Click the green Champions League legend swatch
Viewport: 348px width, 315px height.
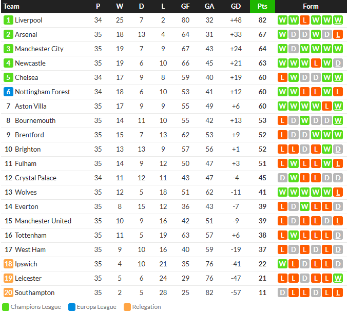pyautogui.click(x=6, y=307)
